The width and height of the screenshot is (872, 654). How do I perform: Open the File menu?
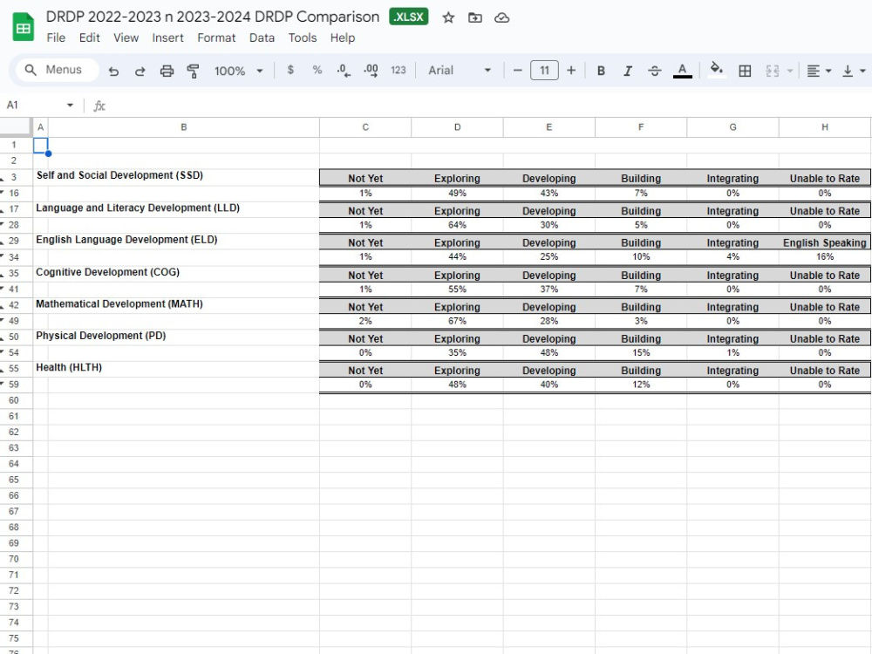[x=56, y=37]
